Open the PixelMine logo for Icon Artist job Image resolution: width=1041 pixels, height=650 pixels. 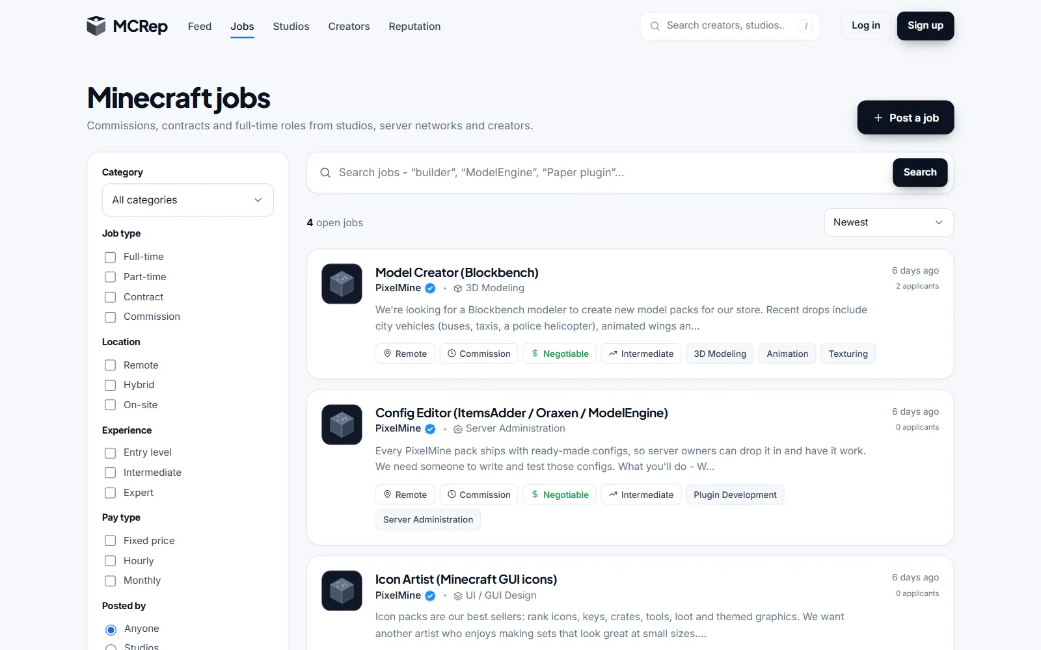[342, 591]
